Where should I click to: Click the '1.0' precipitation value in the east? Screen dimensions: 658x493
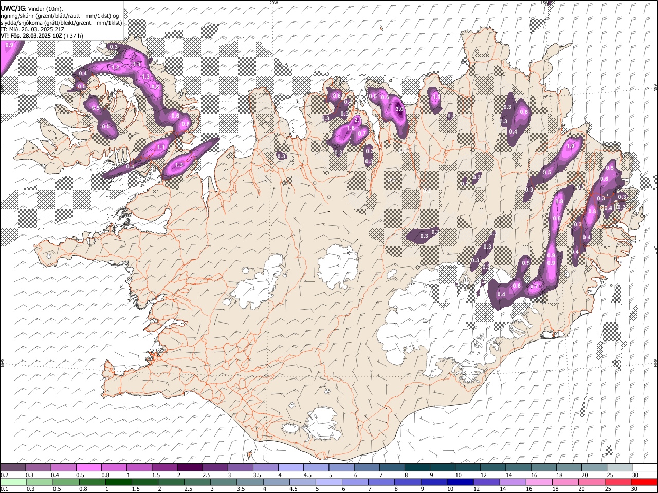pyautogui.click(x=570, y=146)
